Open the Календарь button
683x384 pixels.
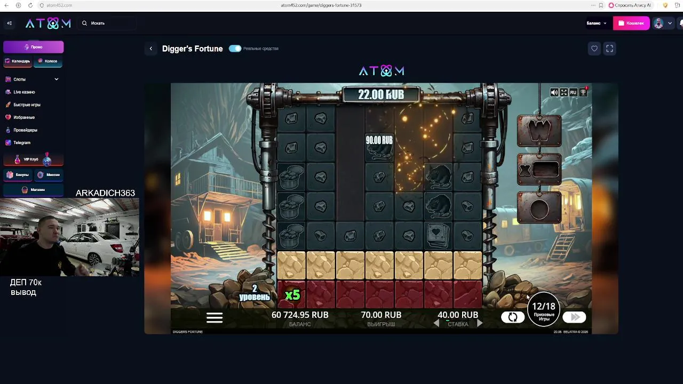click(18, 61)
